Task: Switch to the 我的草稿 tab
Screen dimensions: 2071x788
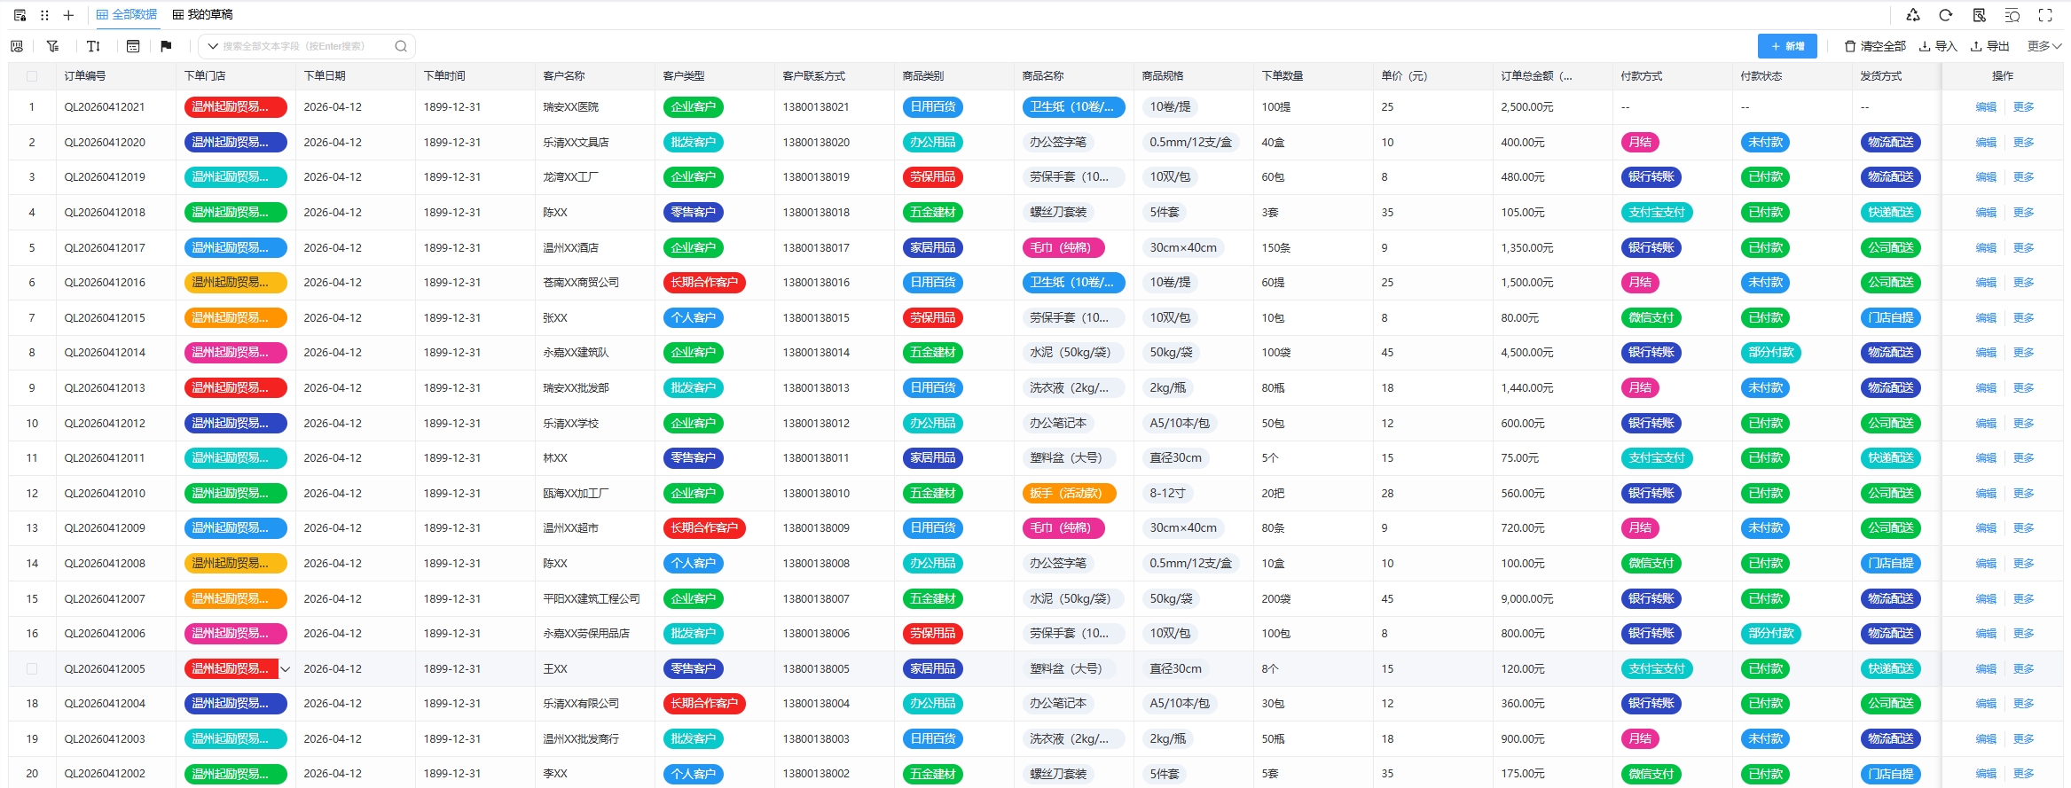Action: click(203, 15)
